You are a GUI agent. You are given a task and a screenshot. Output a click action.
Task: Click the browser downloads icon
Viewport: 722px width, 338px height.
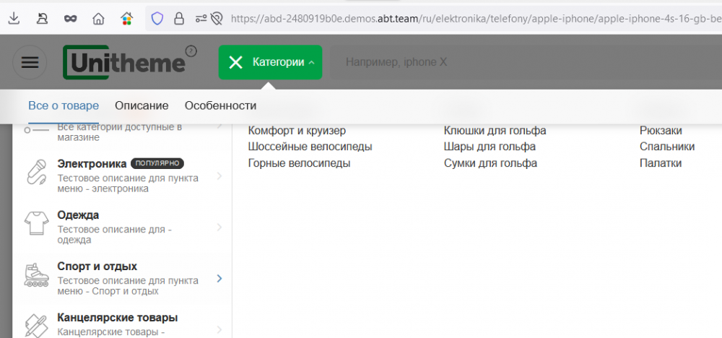pyautogui.click(x=14, y=19)
